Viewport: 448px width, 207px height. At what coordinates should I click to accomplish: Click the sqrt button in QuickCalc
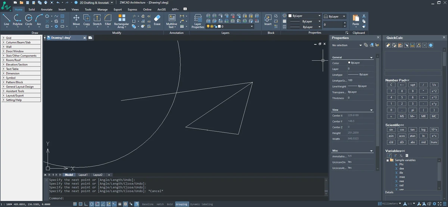click(x=413, y=85)
